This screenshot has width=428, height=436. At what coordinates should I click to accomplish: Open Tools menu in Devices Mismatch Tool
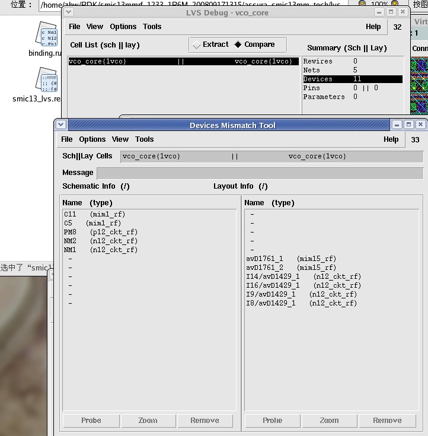point(144,139)
